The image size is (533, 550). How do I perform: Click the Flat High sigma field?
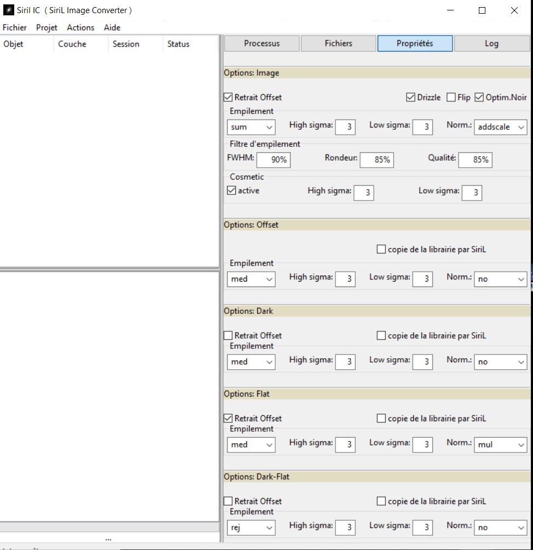click(345, 445)
